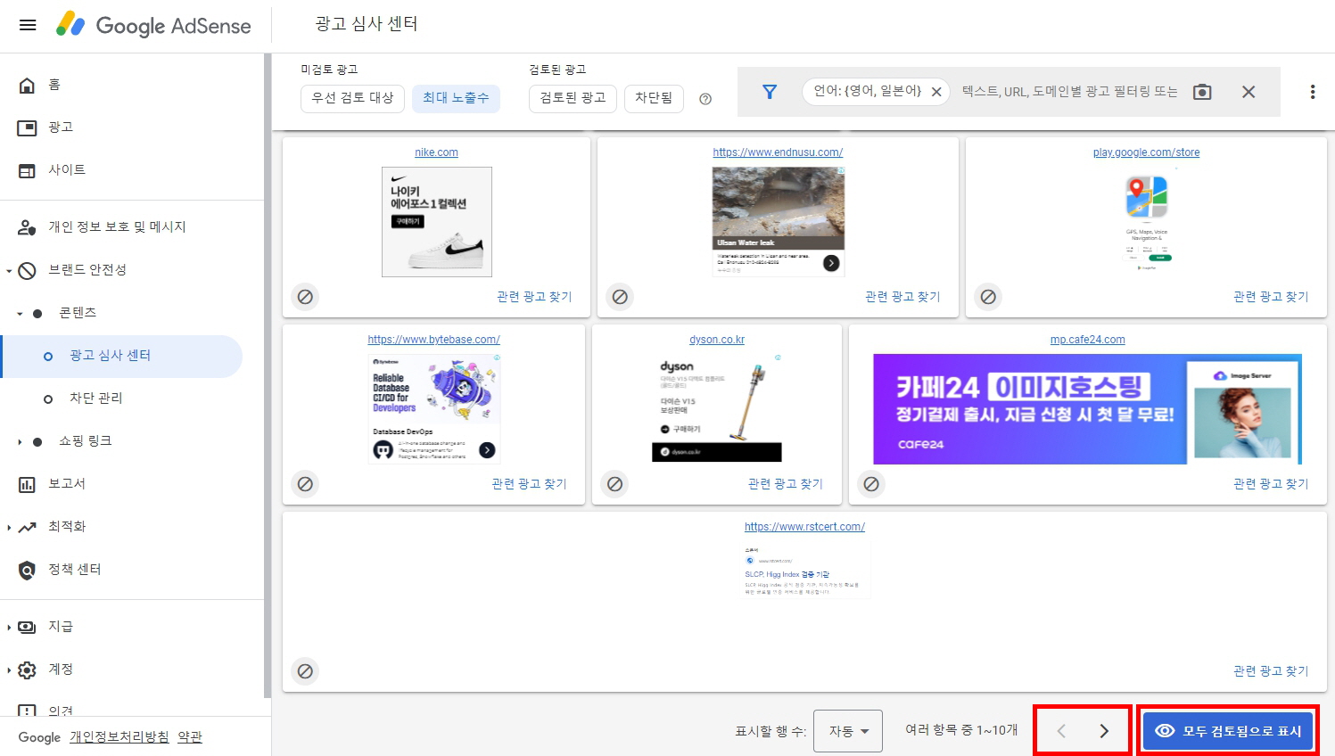
Task: Block the nike.com ad
Action: (x=305, y=297)
